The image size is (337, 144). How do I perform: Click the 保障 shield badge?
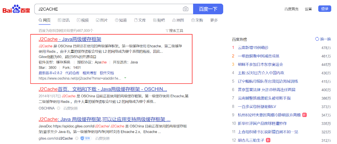86,138
